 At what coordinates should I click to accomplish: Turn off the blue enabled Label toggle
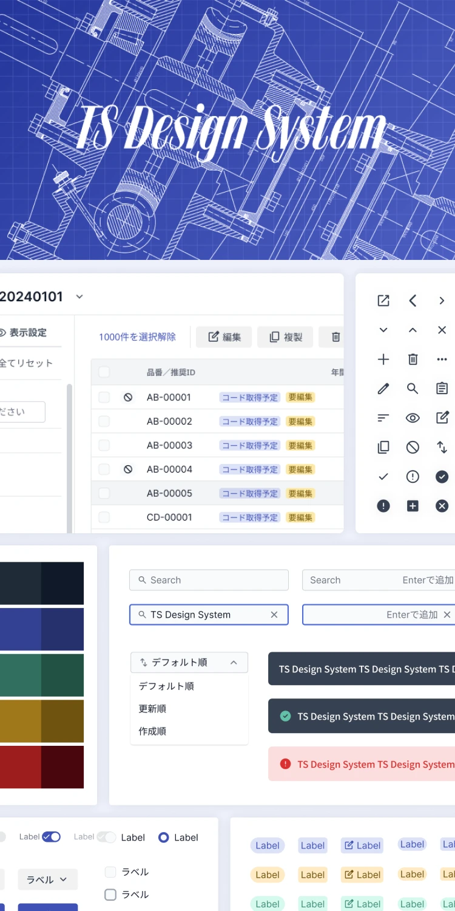(x=52, y=837)
